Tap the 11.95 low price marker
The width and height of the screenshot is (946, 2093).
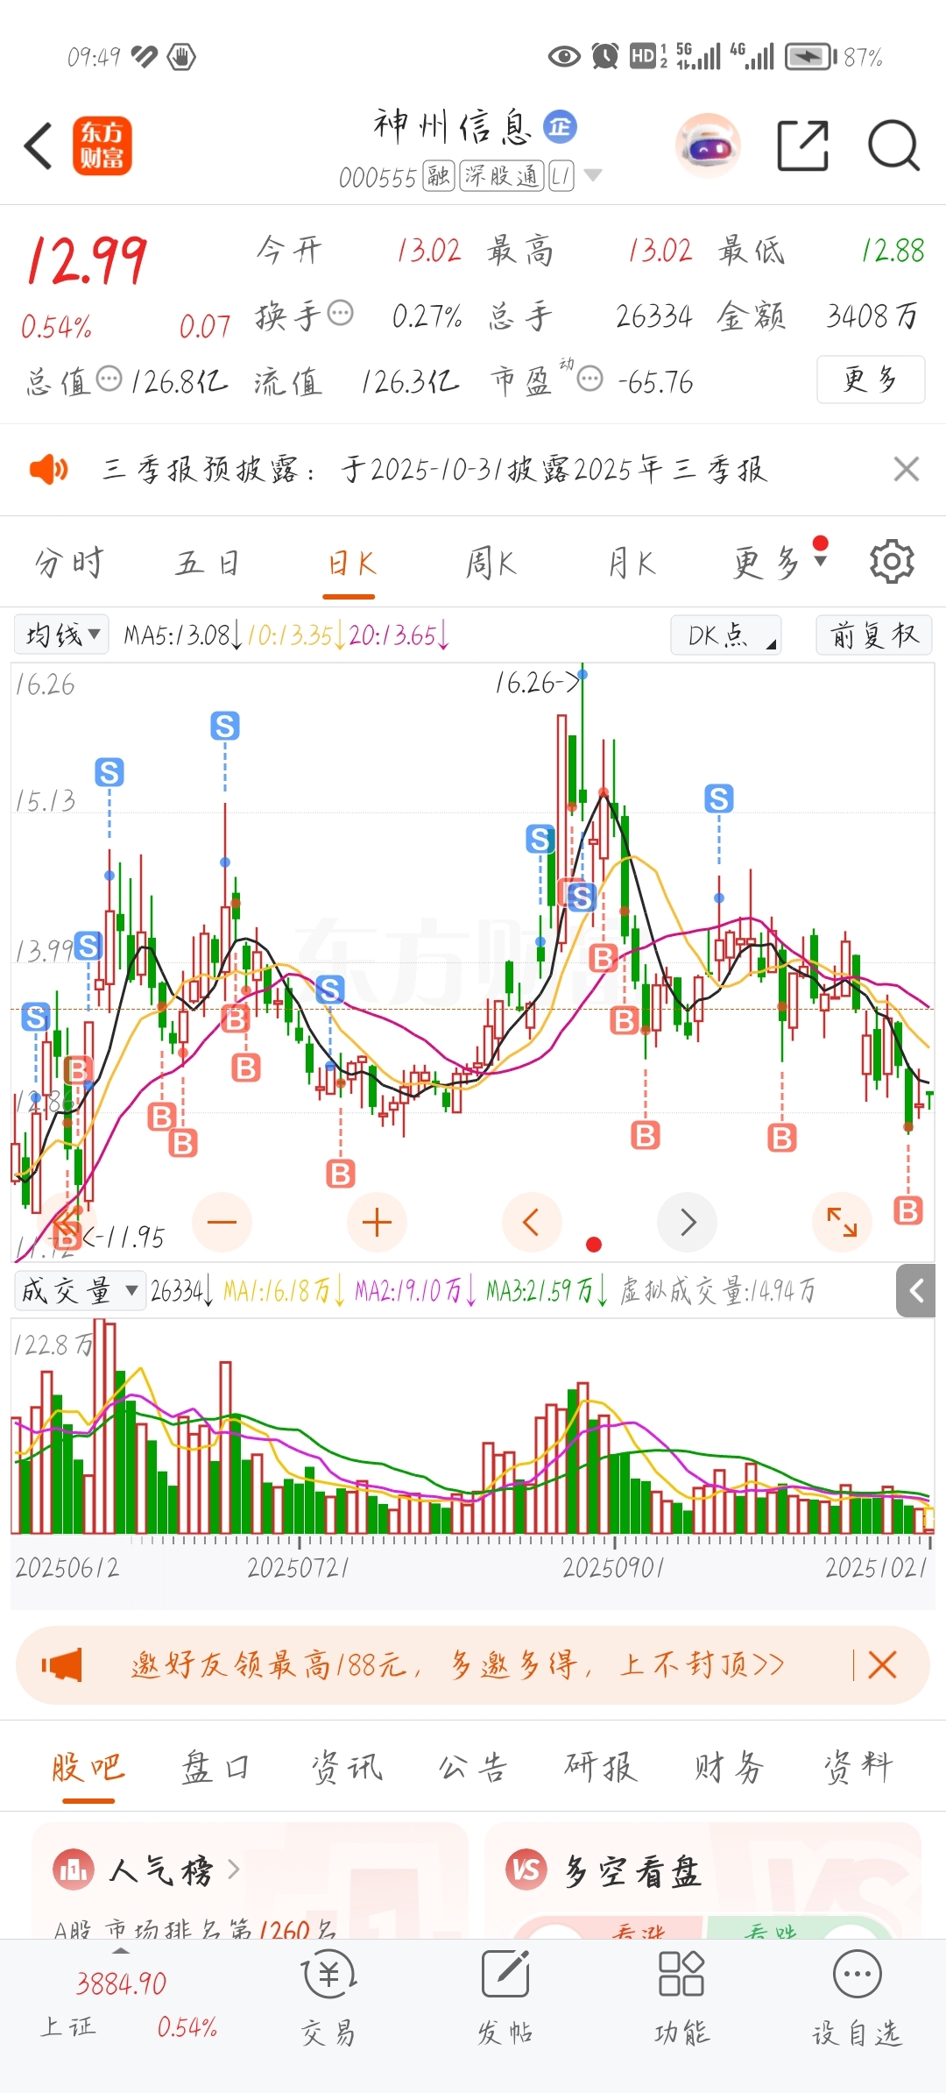(124, 1237)
